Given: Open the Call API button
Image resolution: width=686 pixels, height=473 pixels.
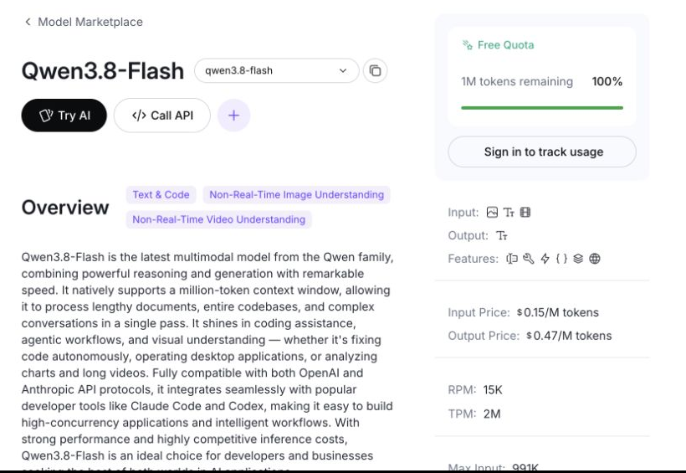Looking at the screenshot, I should pos(162,116).
